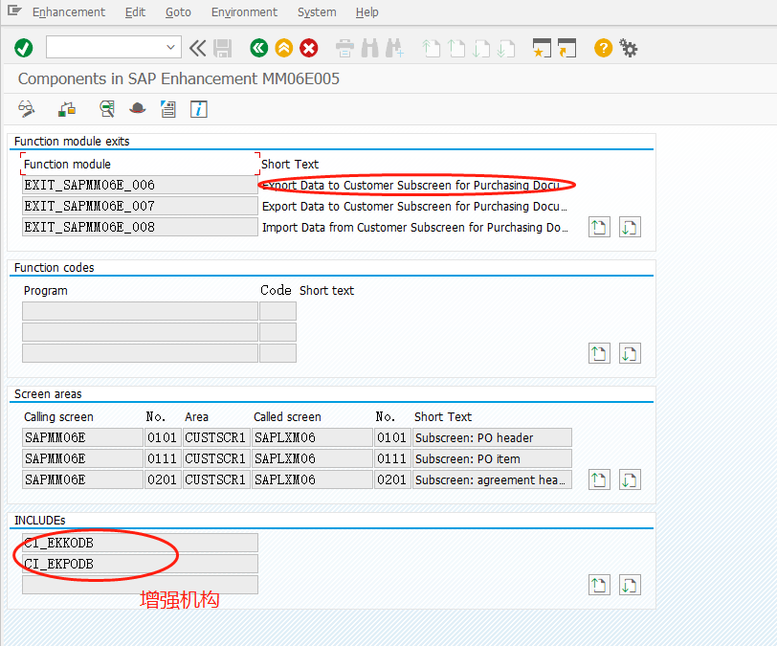The width and height of the screenshot is (777, 646).
Task: Click the documentation page icon
Action: click(168, 108)
